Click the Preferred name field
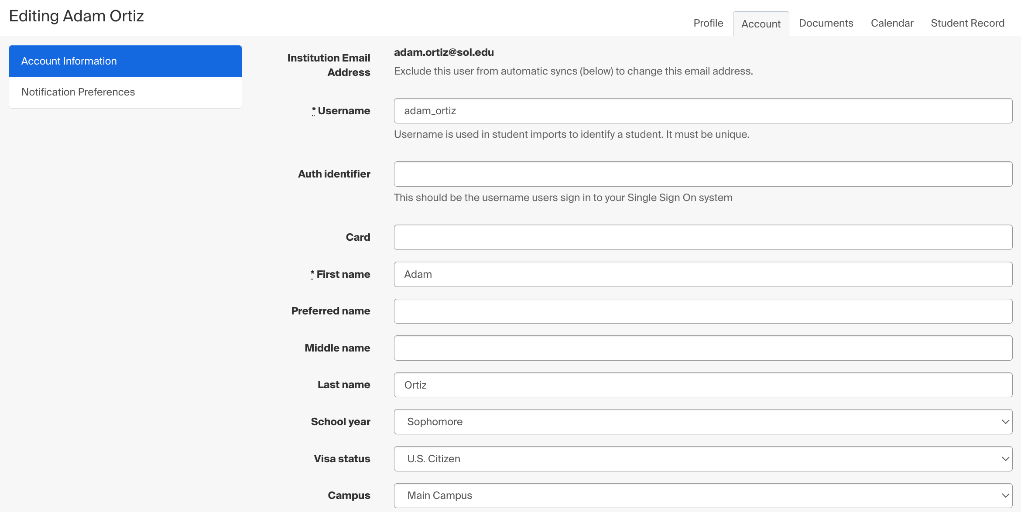 [702, 311]
